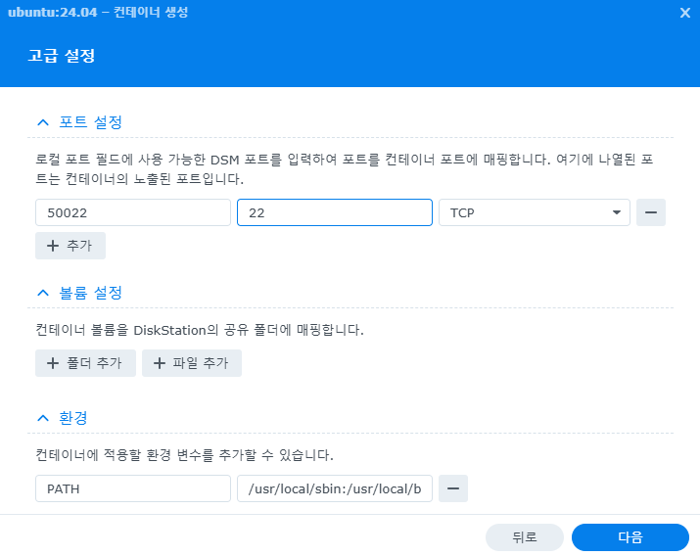The image size is (700, 556).
Task: Proceed with the 다음 button
Action: [x=630, y=537]
